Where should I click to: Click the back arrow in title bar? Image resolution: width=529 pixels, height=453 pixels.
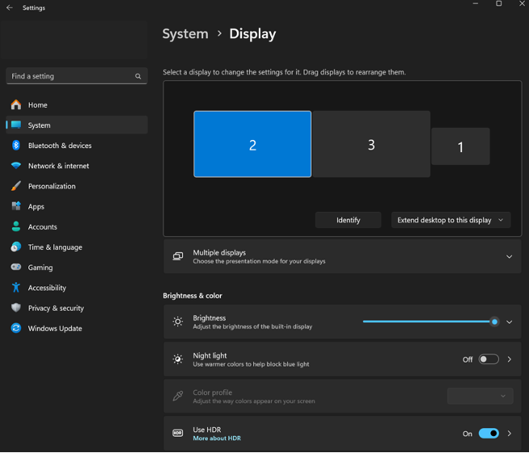10,7
